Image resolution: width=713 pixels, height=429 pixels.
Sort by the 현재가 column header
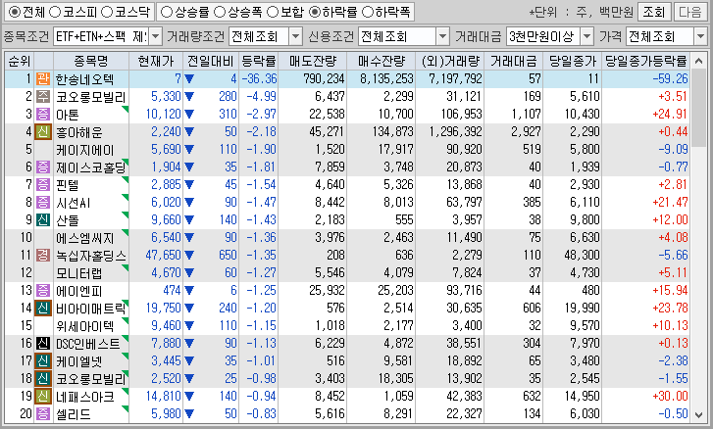[x=156, y=61]
